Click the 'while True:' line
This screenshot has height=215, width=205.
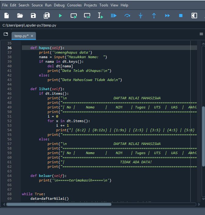34,194
